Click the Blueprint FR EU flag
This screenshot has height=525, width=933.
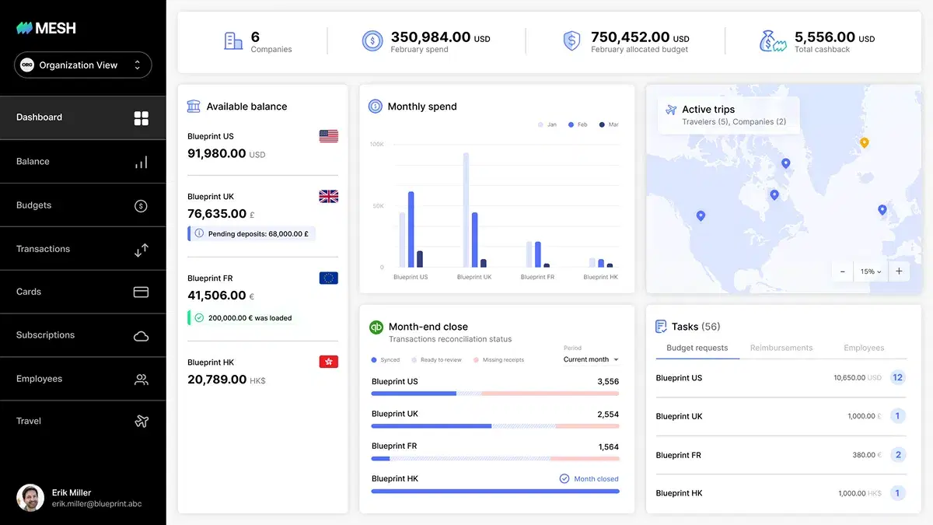click(x=329, y=278)
